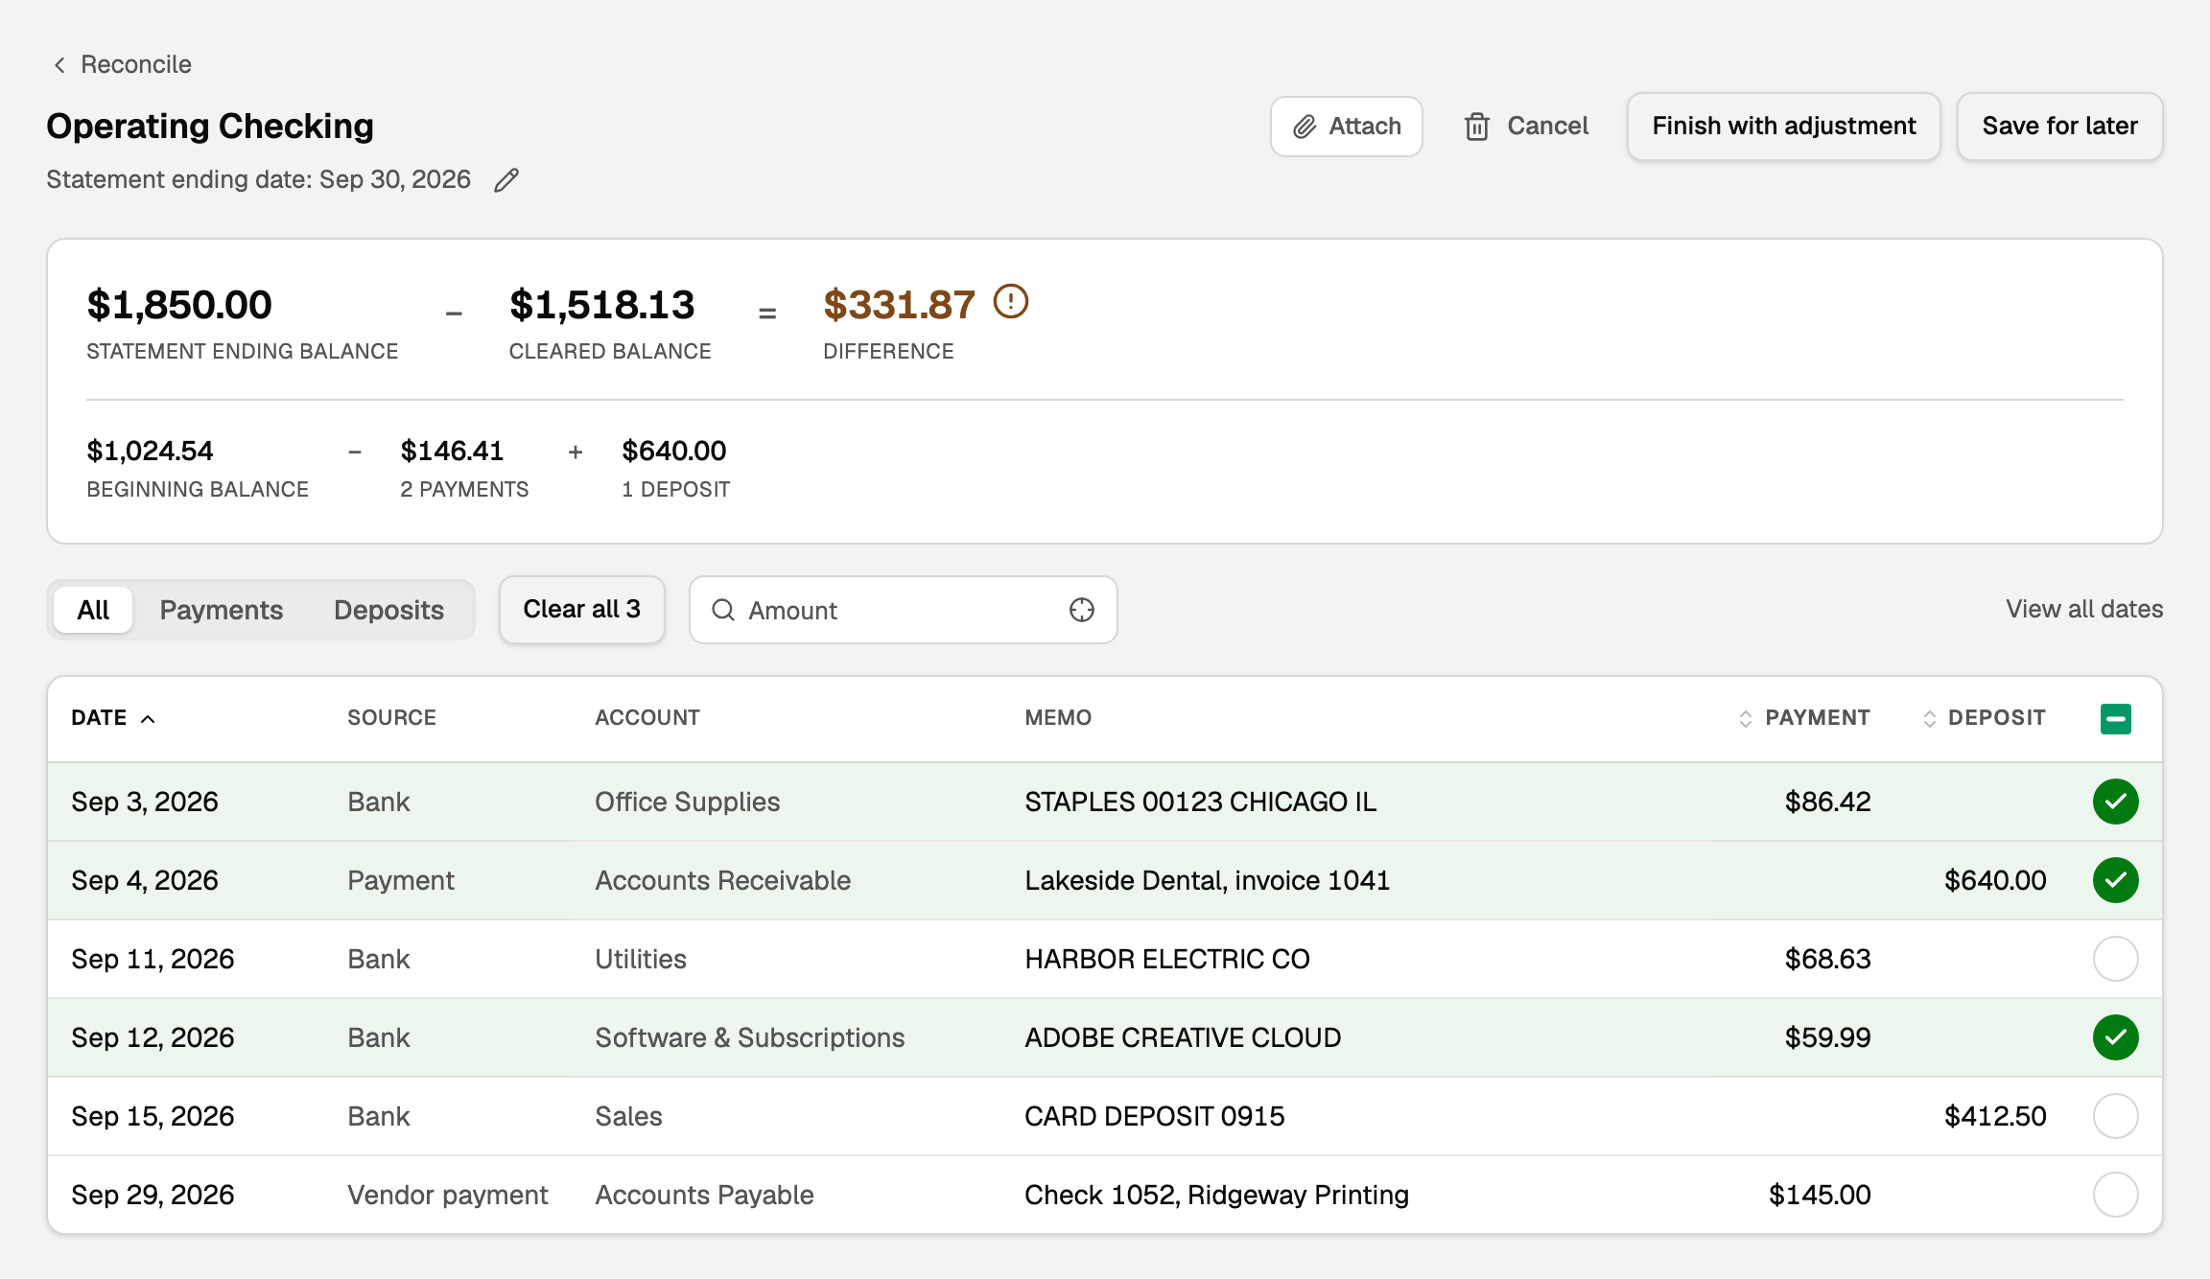Sort by the PAYMENT column
This screenshot has height=1279, width=2210.
1804,718
